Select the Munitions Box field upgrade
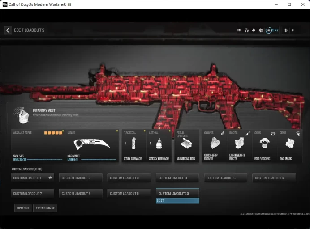This screenshot has width=310, height=229. 186,146
